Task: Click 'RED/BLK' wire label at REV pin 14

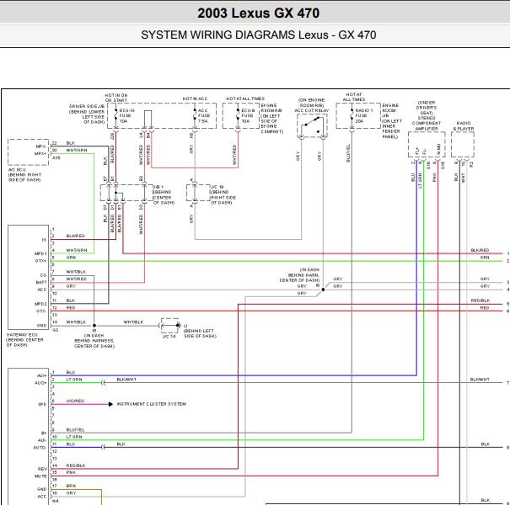Action: (76, 465)
